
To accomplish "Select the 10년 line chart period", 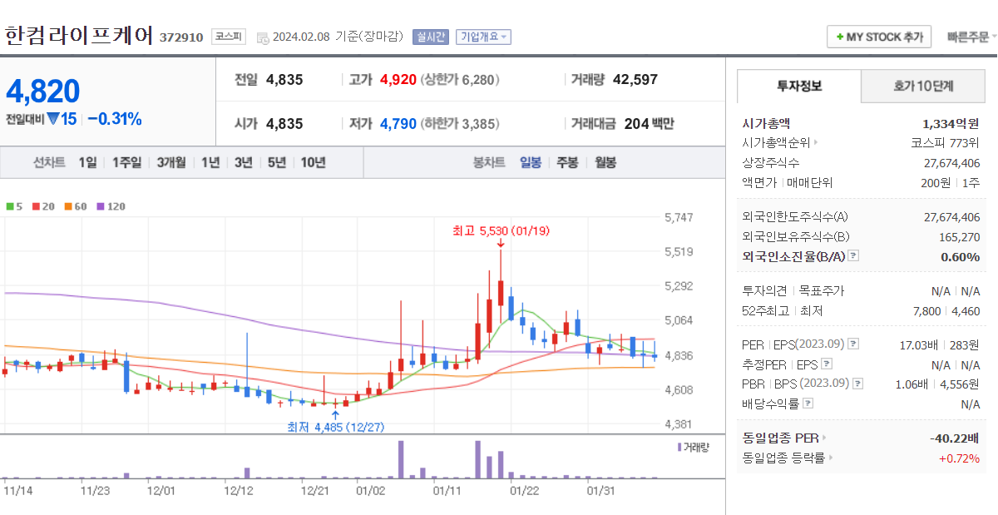I will click(x=313, y=162).
